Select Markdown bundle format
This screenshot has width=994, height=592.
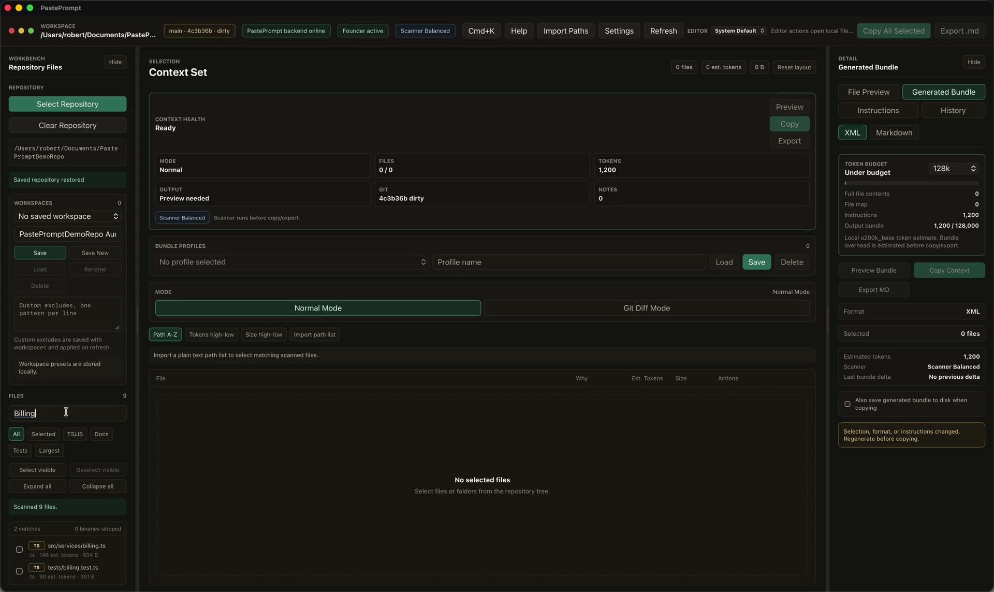pos(894,132)
